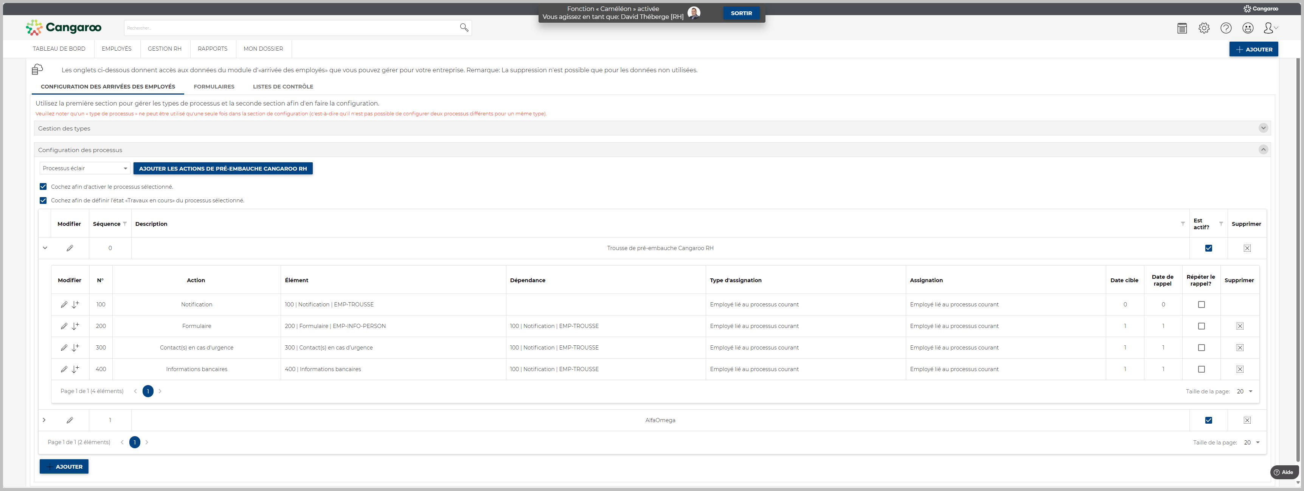
Task: Edit the Trousse de pré-embauche row pencil
Action: [70, 248]
